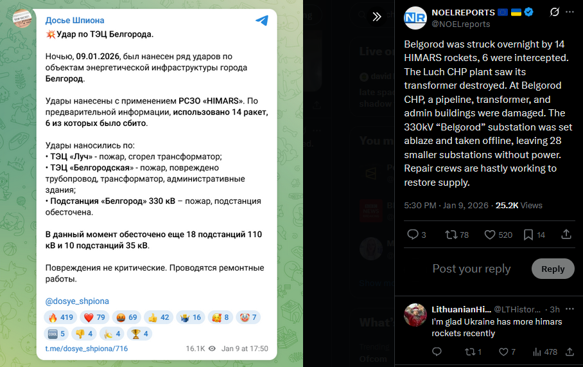Open three-dot menu on LithuanianHi reply

pyautogui.click(x=570, y=309)
